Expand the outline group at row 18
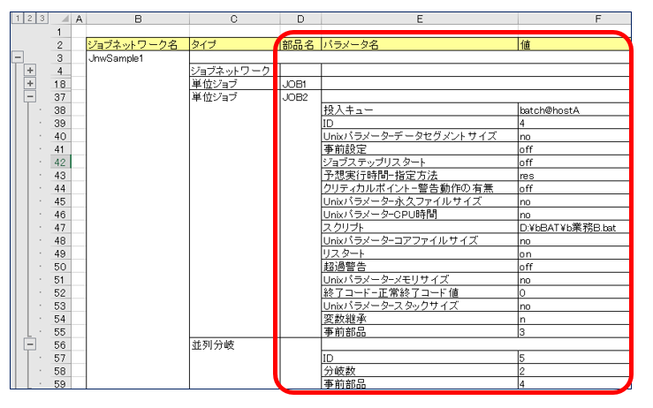 (x=29, y=83)
